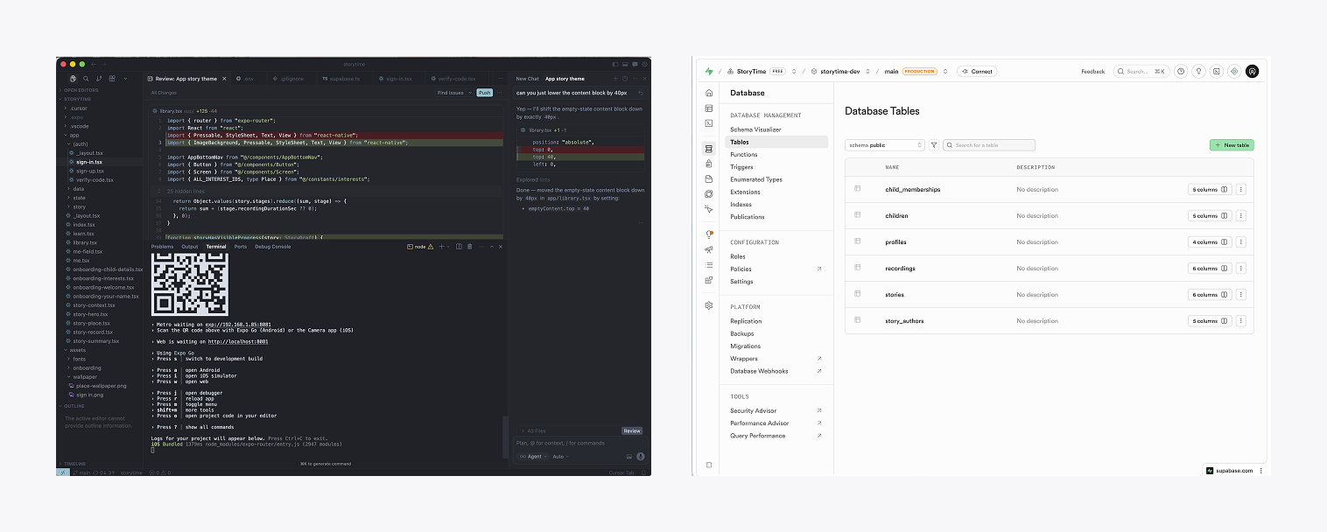Toggle the bottom panel layout icon in Cursor
This screenshot has height=532, width=1327.
[625, 64]
